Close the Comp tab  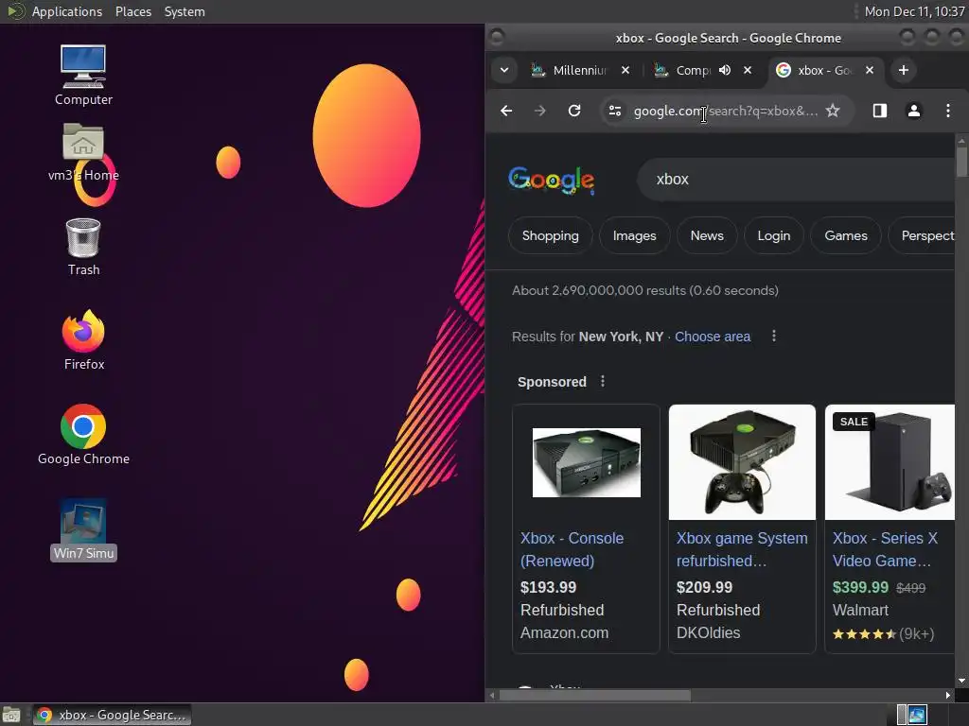748,70
